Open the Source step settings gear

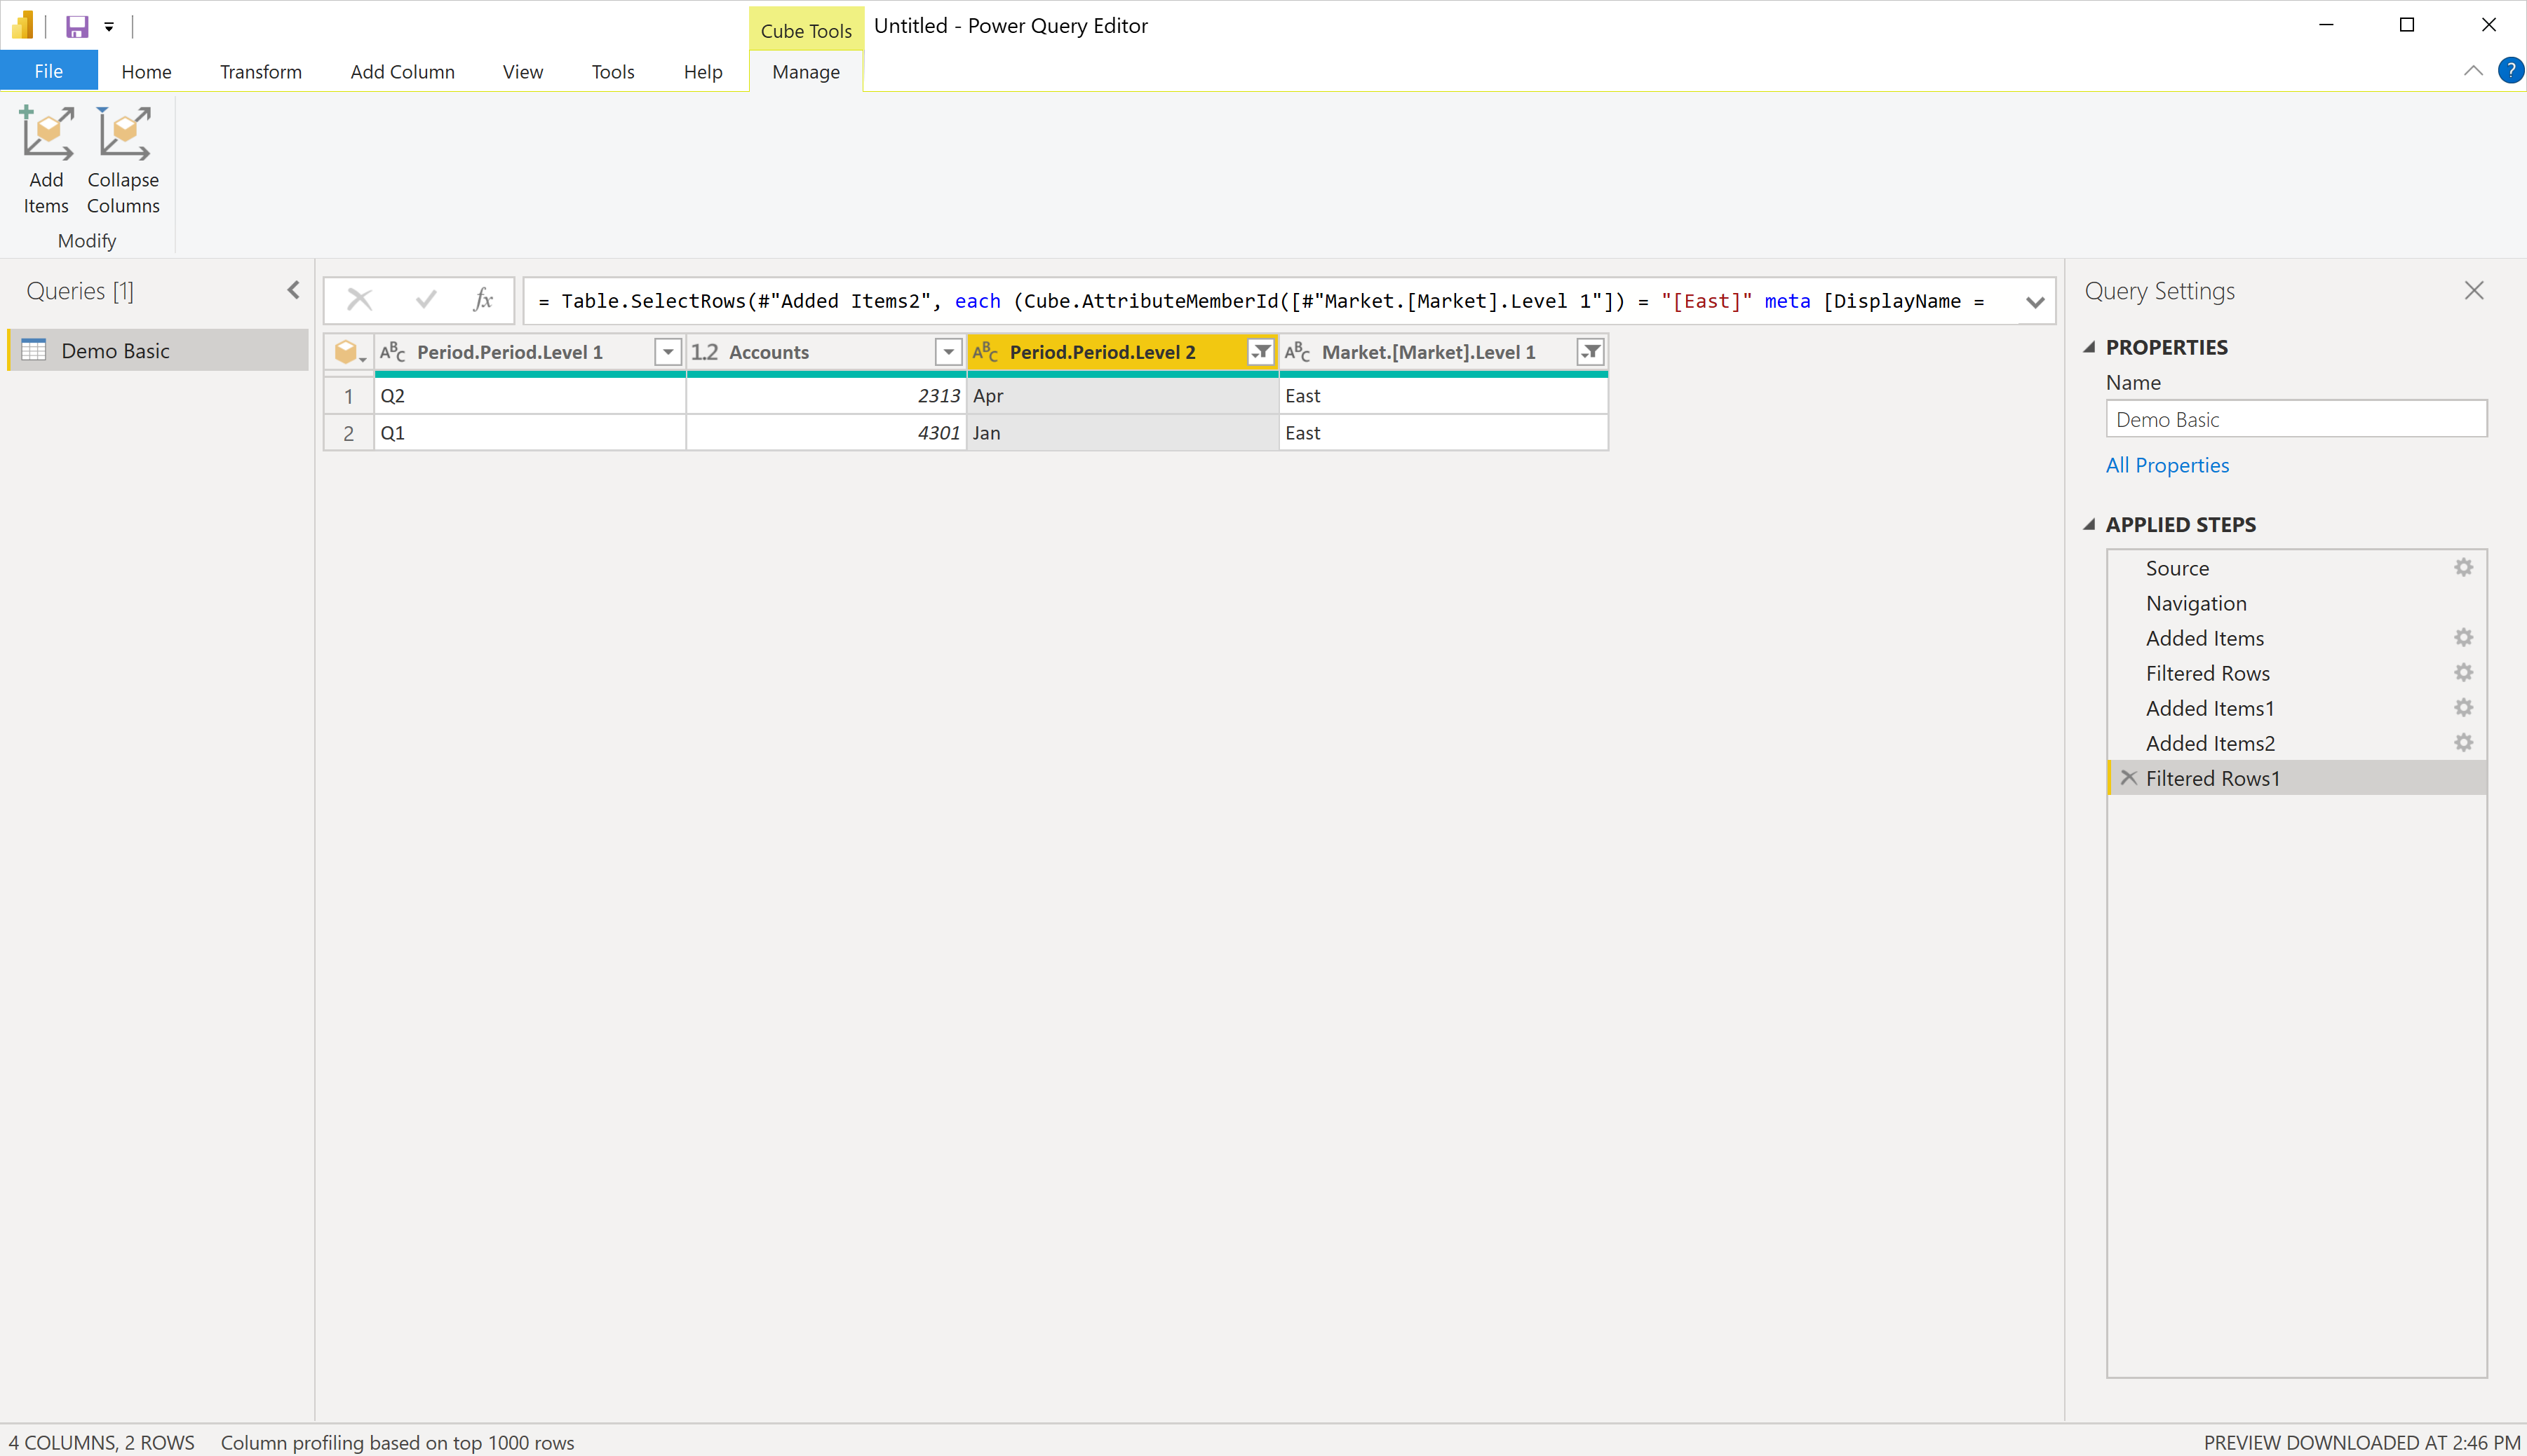[x=2463, y=568]
